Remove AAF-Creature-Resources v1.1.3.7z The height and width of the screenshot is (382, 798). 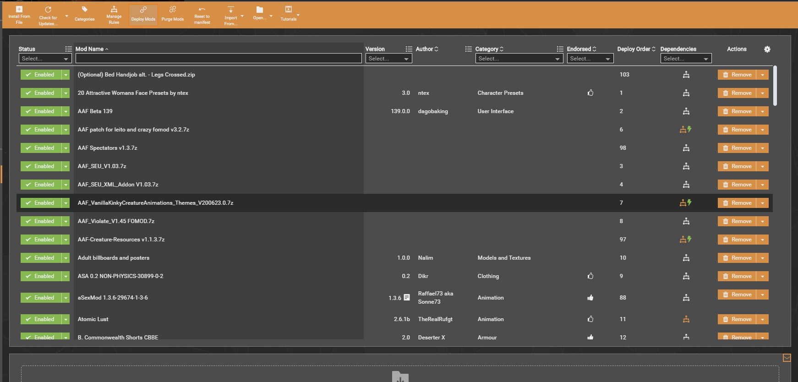coord(737,240)
